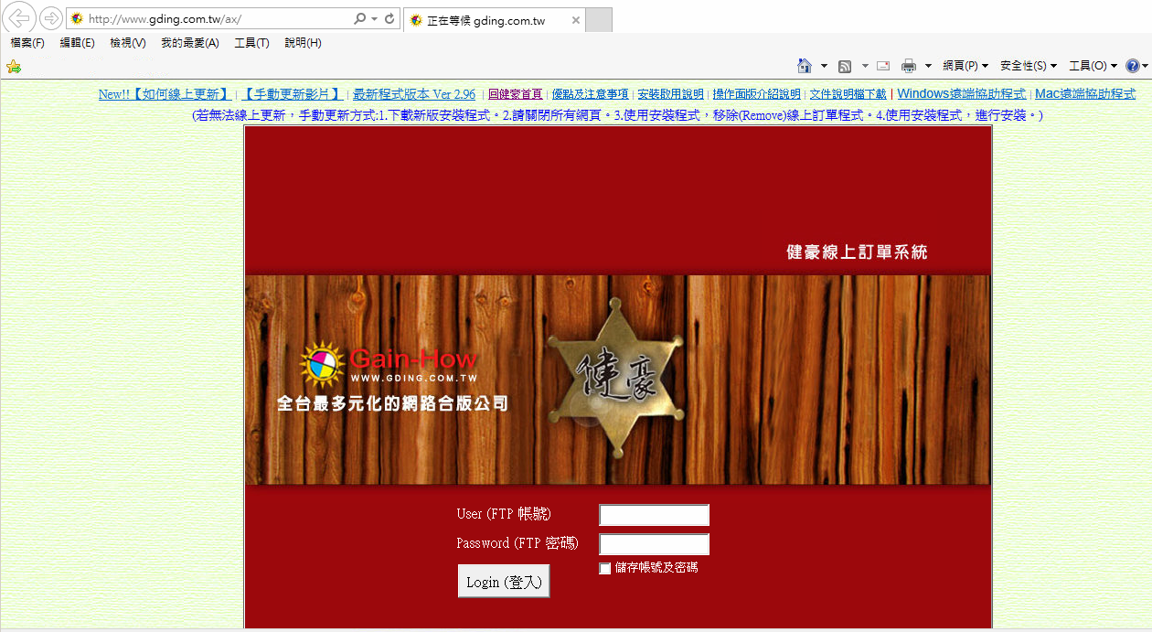Click the refresh icon in address bar
Image resolution: width=1152 pixels, height=632 pixels.
(x=389, y=19)
